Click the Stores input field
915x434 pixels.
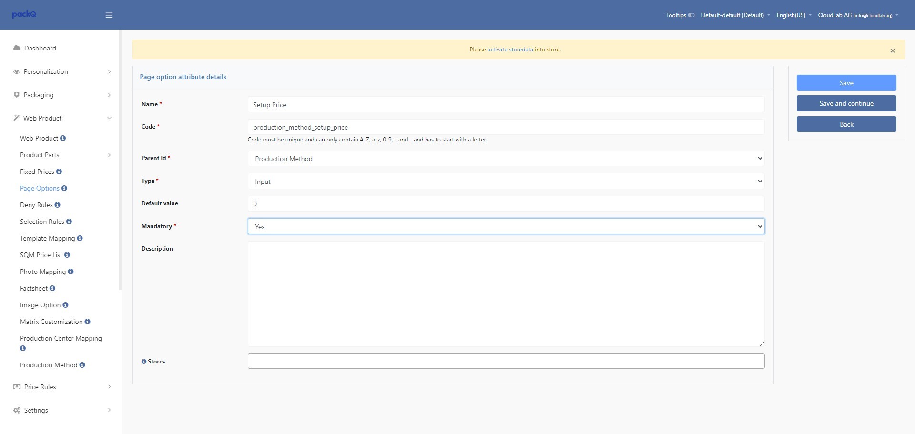pyautogui.click(x=506, y=361)
